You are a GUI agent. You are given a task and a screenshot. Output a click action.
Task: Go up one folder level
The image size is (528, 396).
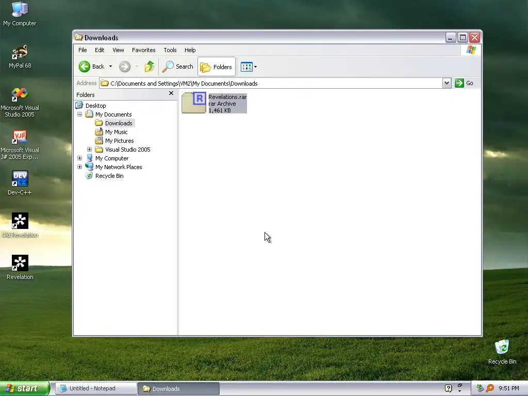150,67
